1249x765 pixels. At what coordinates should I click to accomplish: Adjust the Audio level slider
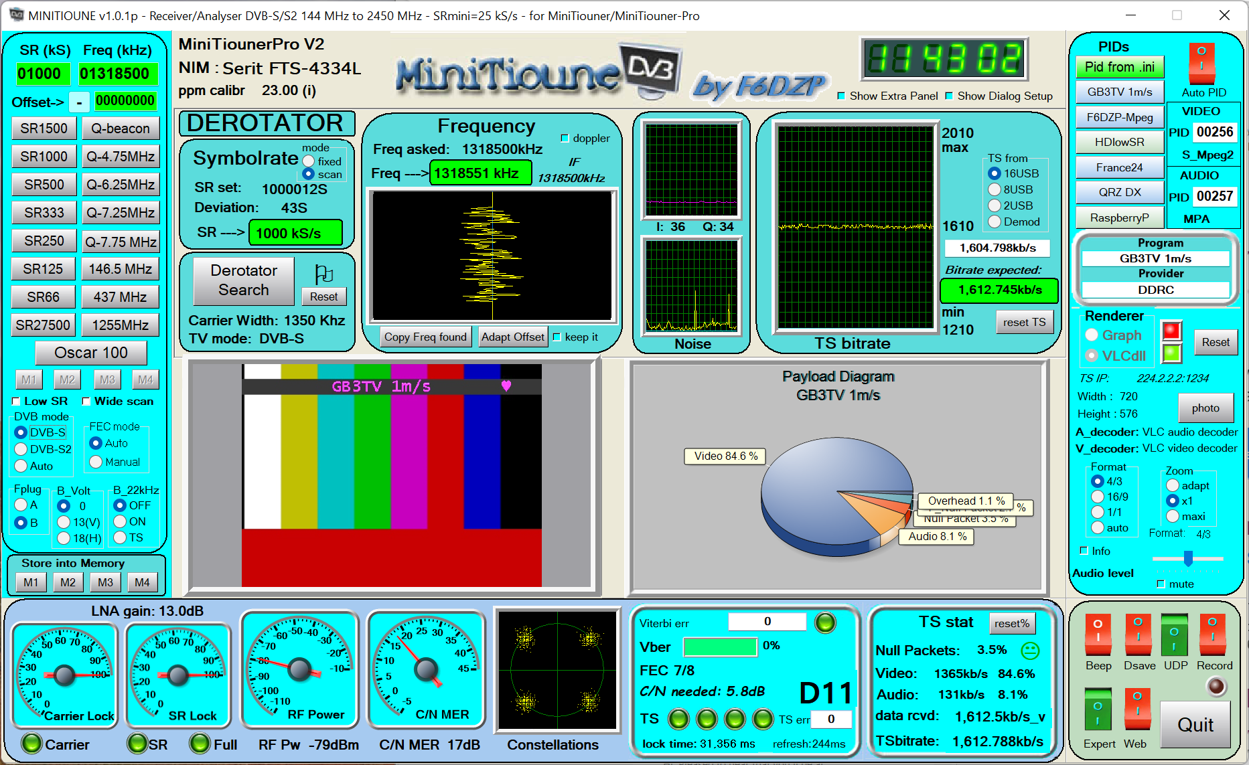1188,558
